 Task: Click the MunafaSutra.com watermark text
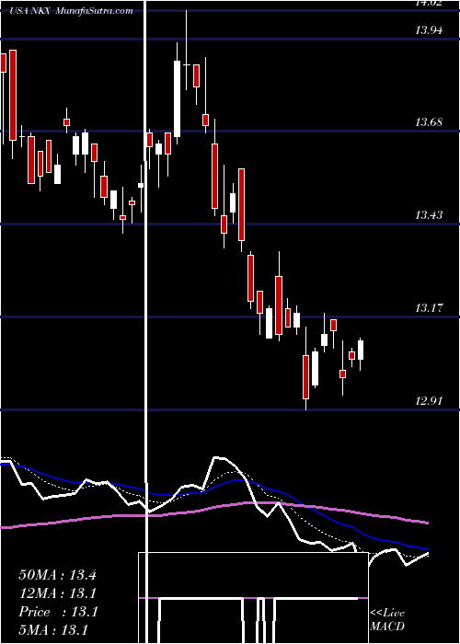tap(94, 11)
